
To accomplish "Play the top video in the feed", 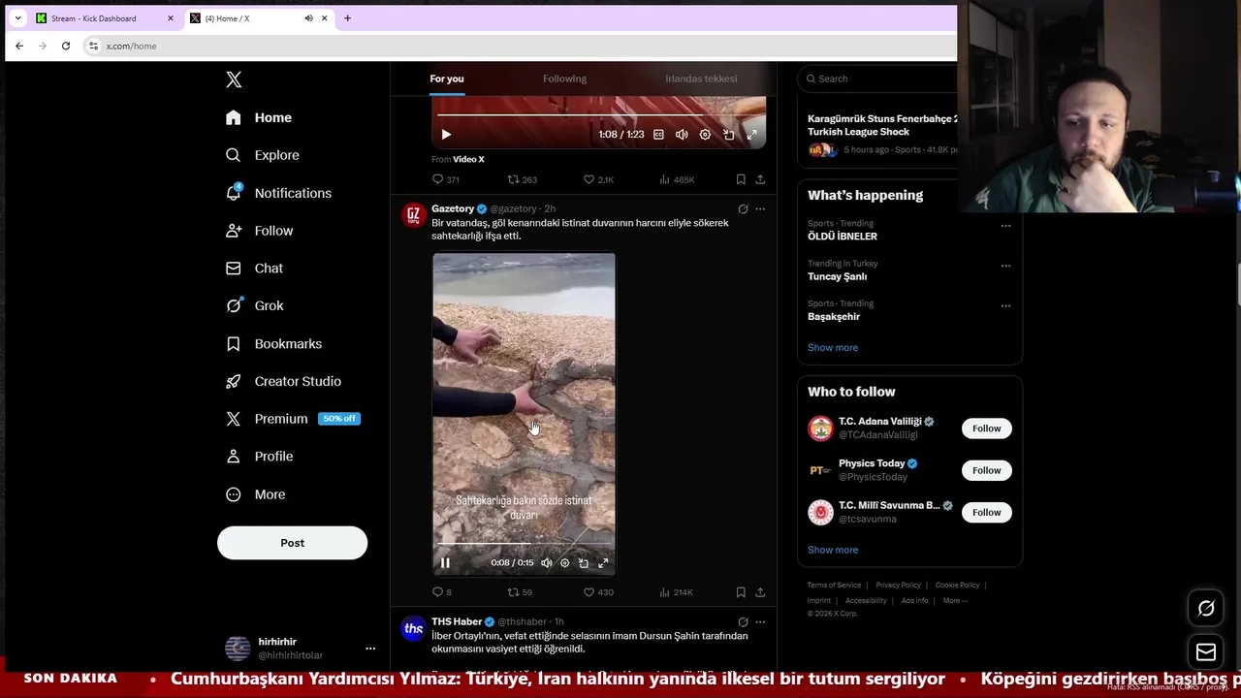I will [446, 135].
